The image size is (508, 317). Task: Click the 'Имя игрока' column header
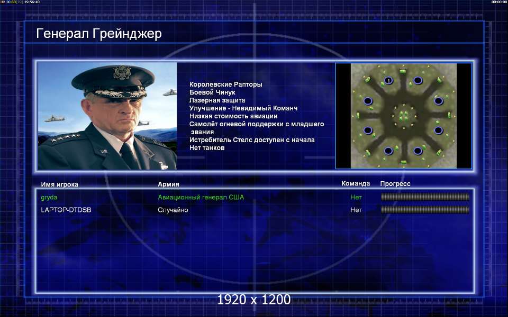[60, 184]
